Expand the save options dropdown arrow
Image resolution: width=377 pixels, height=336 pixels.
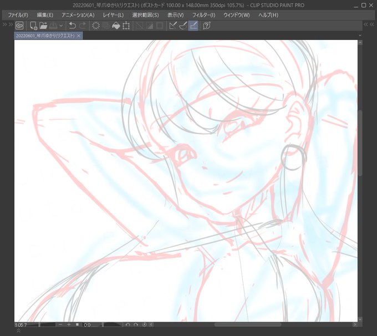(x=61, y=26)
